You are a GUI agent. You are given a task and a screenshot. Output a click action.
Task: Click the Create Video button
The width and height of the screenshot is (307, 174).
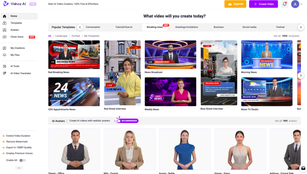pos(263,4)
